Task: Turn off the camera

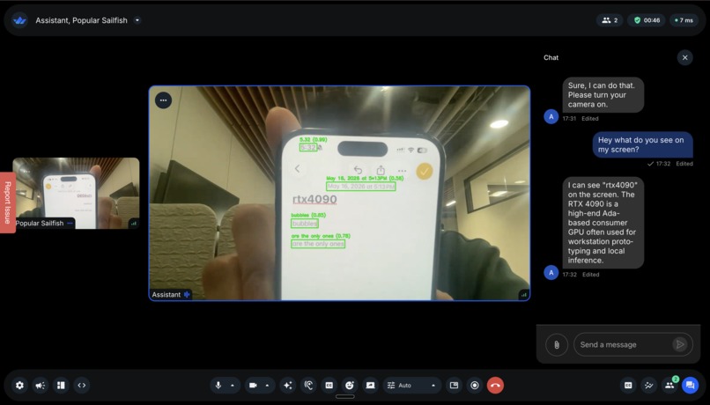Action: pyautogui.click(x=253, y=385)
